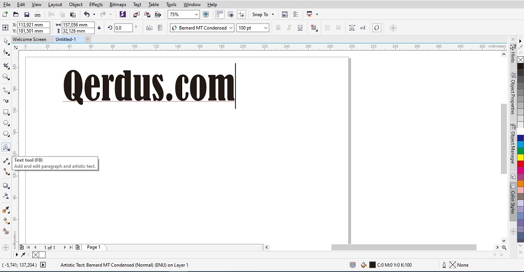
Task: Select the Crop tool
Action: (6, 65)
